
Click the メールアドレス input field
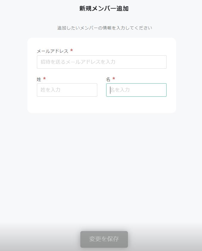(101, 62)
